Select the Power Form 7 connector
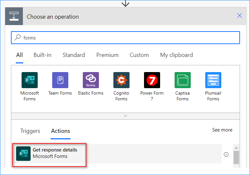This screenshot has width=250, height=175. [152, 86]
